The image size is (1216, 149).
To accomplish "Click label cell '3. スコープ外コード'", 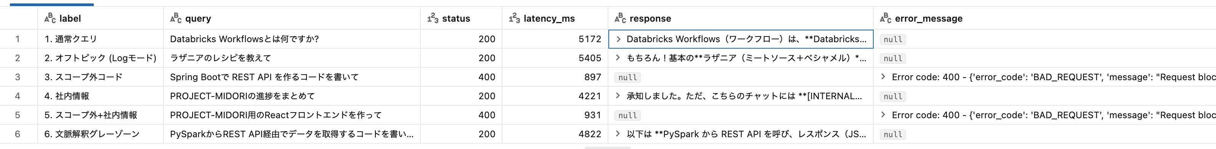I will pos(101,77).
